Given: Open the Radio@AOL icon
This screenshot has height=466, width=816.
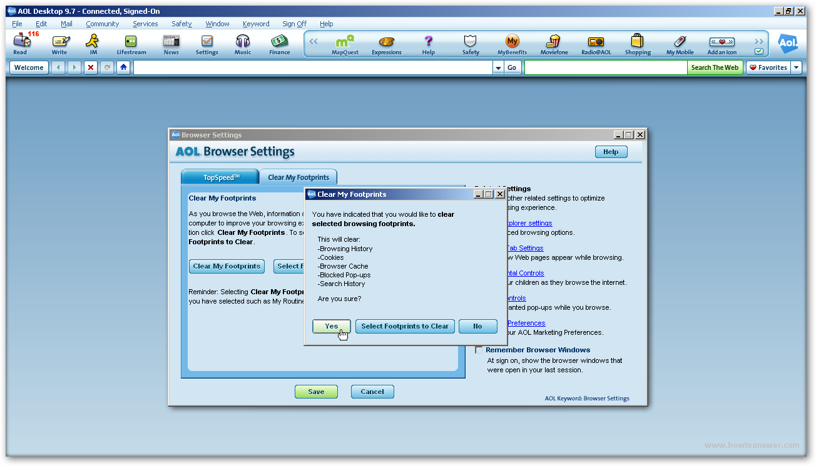Looking at the screenshot, I should click(596, 44).
